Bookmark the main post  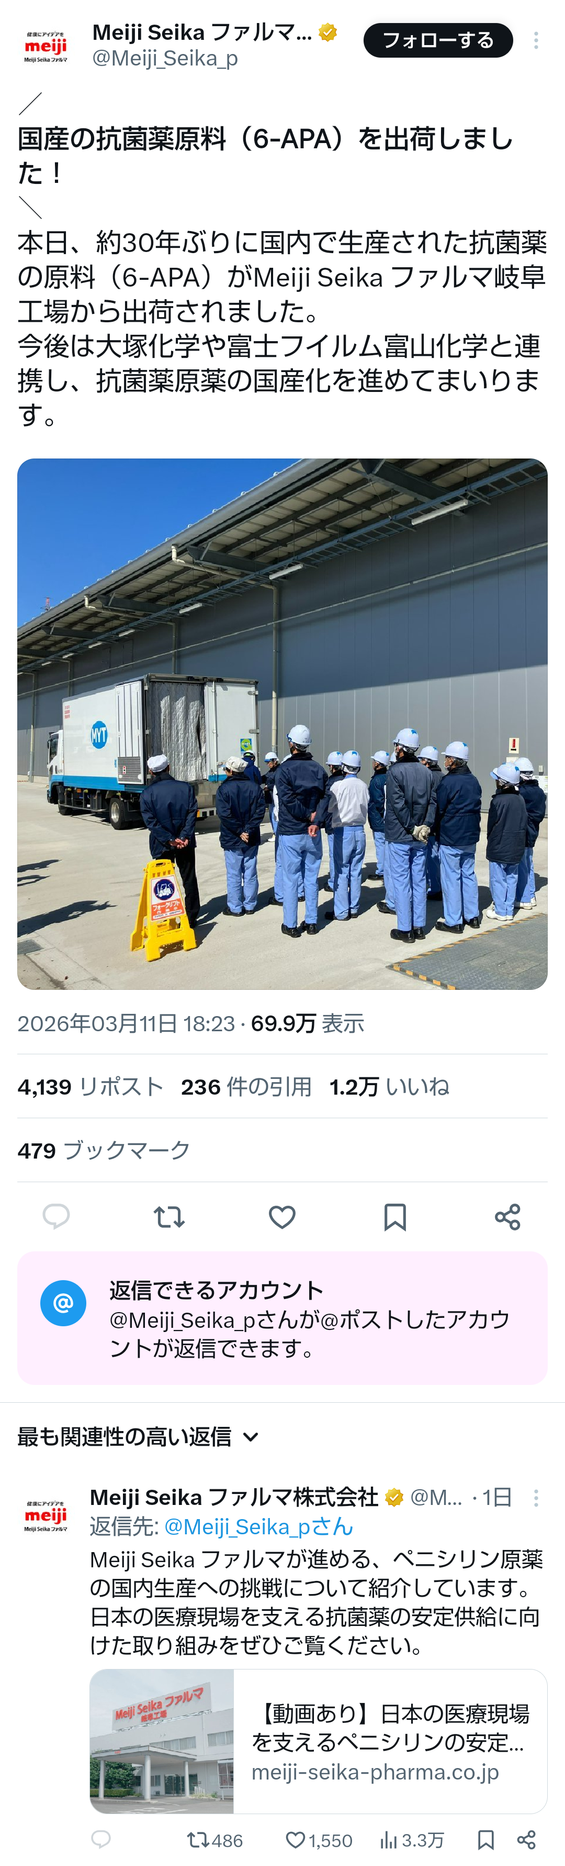(x=395, y=1217)
